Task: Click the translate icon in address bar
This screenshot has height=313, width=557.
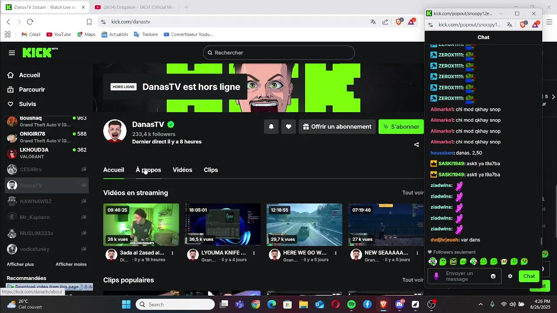Action: [x=373, y=22]
